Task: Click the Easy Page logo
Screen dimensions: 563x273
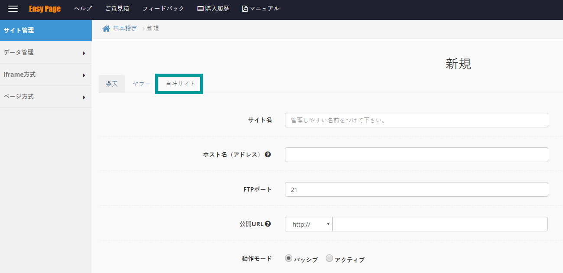Action: coord(45,9)
